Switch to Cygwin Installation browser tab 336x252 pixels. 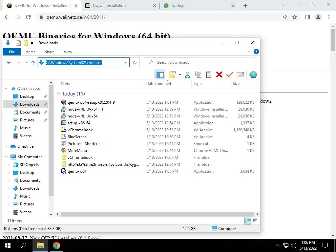click(120, 6)
